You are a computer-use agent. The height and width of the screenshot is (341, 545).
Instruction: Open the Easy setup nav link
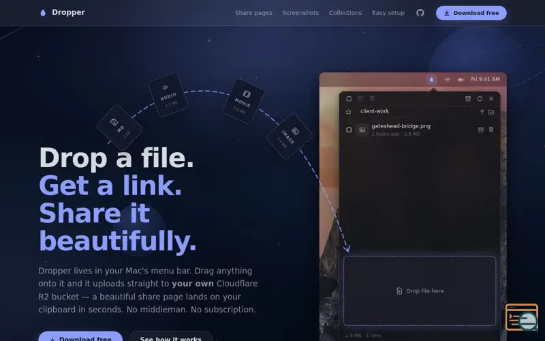(388, 13)
